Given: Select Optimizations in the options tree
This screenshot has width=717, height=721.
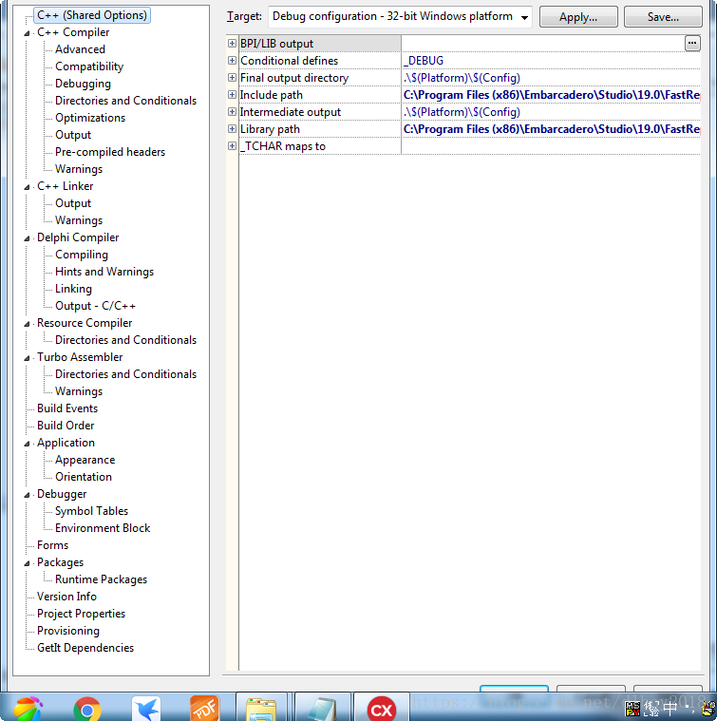Looking at the screenshot, I should pos(90,117).
